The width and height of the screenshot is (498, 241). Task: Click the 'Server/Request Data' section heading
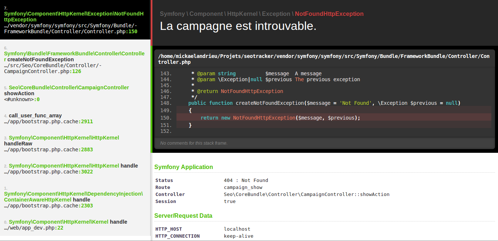tap(183, 216)
